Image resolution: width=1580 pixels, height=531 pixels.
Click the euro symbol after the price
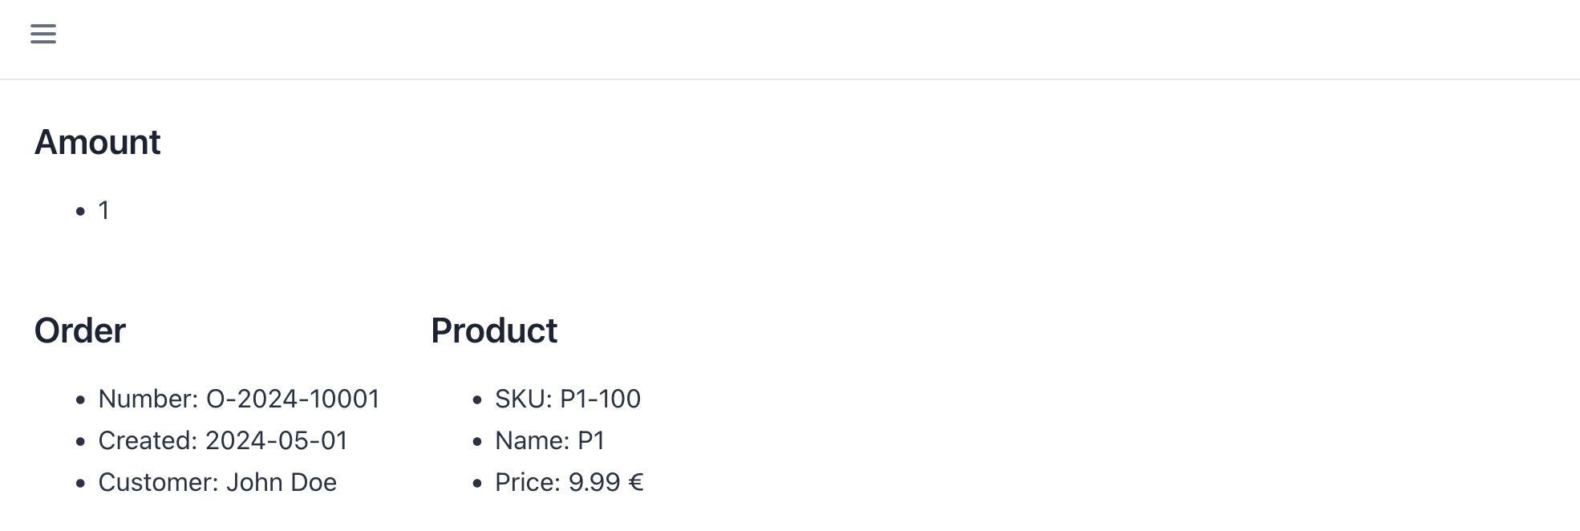point(636,483)
